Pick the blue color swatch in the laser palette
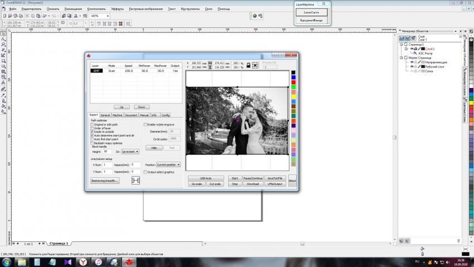Screen dimensions: 474x267 [293, 77]
